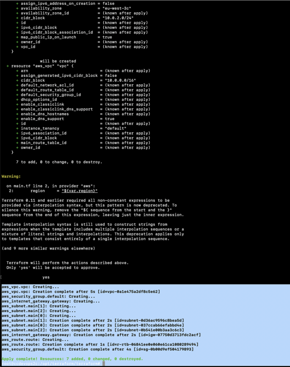Click the typed "yes" confirmation value
The height and width of the screenshot is (367, 290).
[x=46, y=277]
